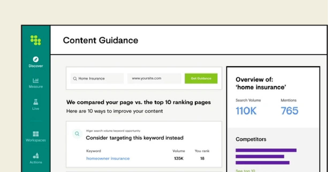Click the You rank value 18

[x=202, y=158]
